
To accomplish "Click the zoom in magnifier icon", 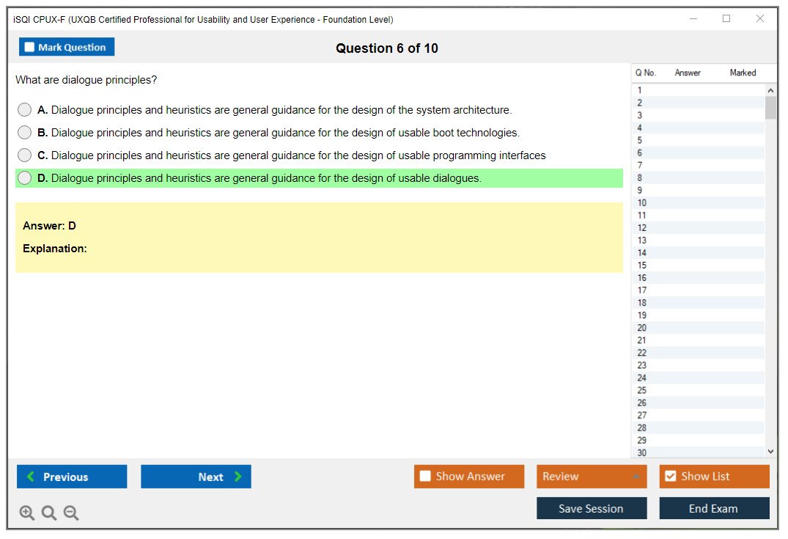I will (x=26, y=513).
